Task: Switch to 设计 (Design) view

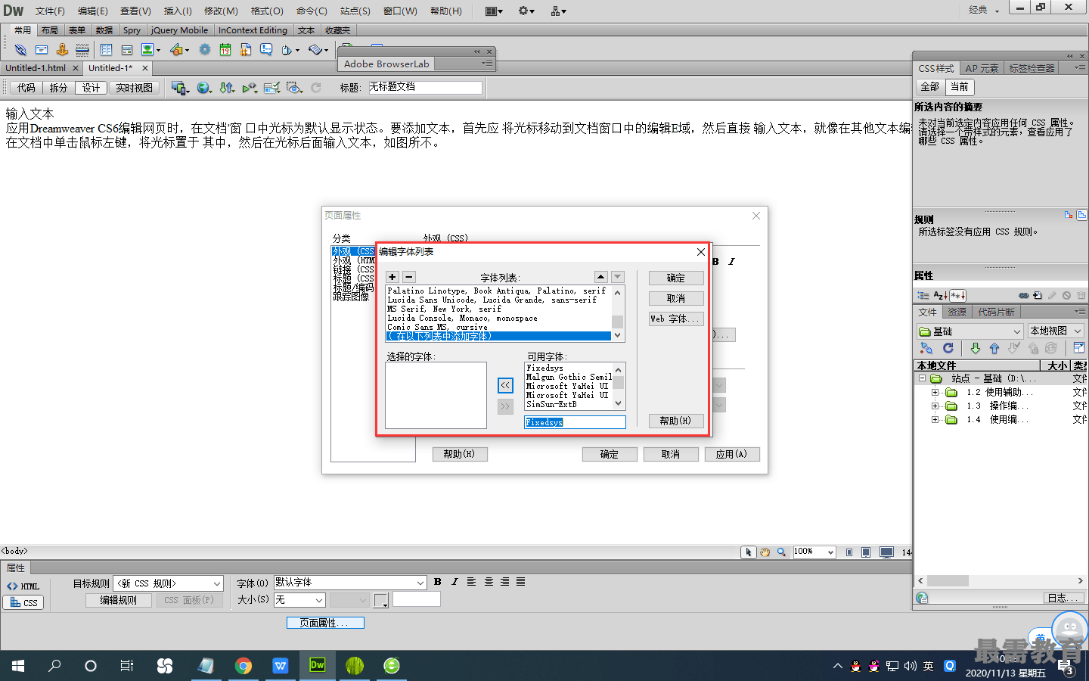Action: pyautogui.click(x=91, y=88)
